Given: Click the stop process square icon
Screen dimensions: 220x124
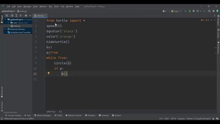Looking at the screenshot, I should point(204,11).
